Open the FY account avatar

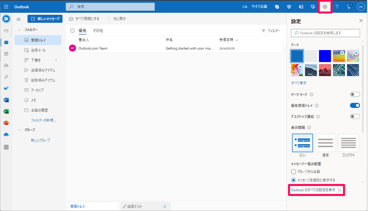361,7
